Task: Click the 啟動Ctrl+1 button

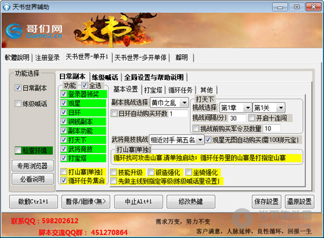Action: (33, 201)
